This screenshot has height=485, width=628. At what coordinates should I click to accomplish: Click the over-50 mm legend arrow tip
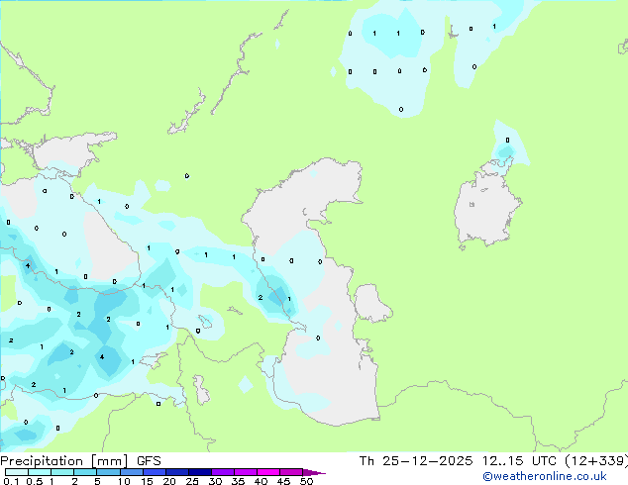[x=314, y=472]
